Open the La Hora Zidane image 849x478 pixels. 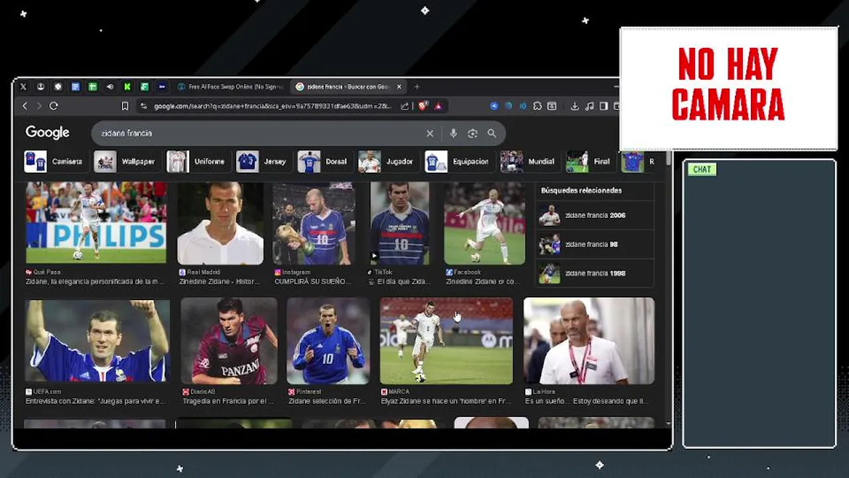tap(589, 341)
